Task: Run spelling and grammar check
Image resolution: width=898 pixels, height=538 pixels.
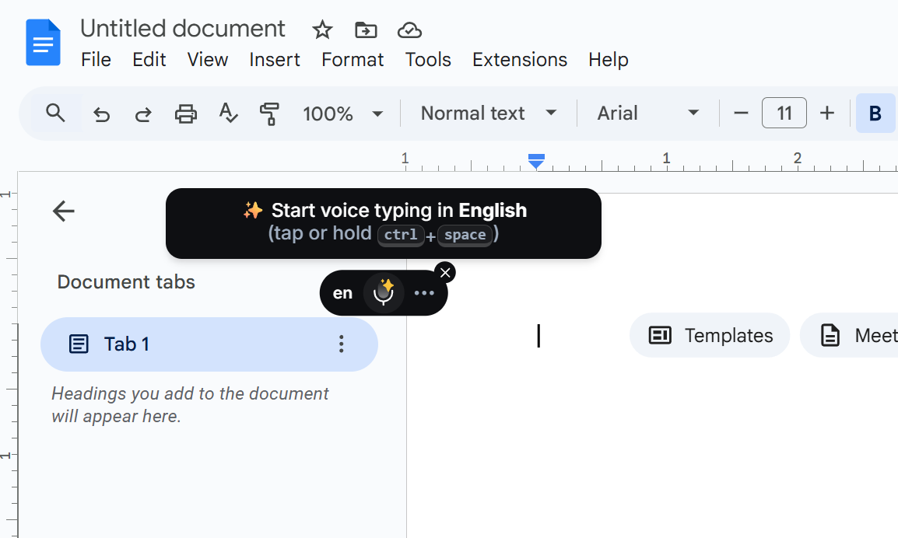Action: tap(228, 114)
